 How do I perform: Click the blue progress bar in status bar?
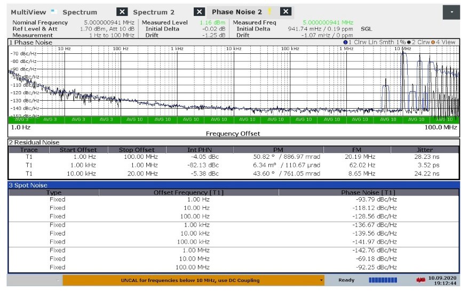(383, 280)
